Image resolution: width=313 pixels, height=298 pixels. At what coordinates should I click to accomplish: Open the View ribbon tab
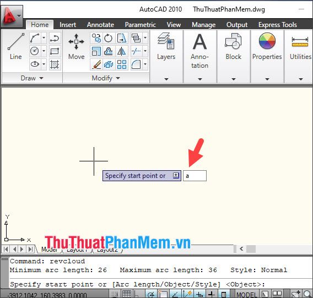pyautogui.click(x=174, y=25)
